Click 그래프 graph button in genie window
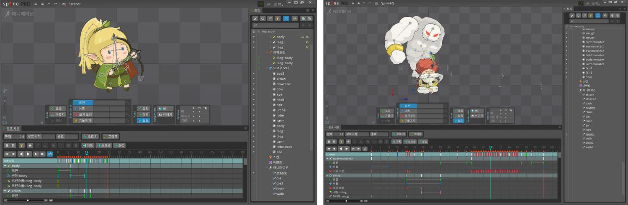628x205 pixels. point(415,134)
